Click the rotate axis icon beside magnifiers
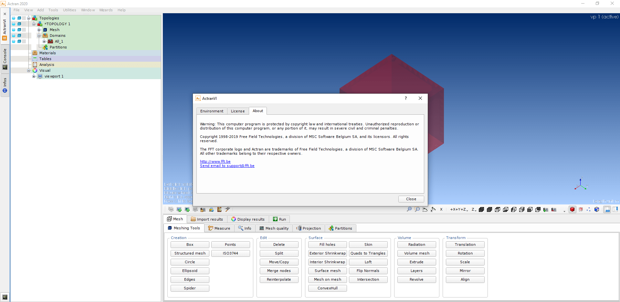Viewport: 620px width, 302px height. (425, 209)
